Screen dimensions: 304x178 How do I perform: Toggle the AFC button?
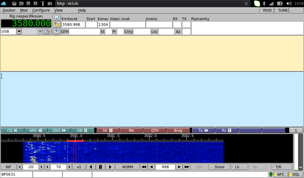(279, 174)
